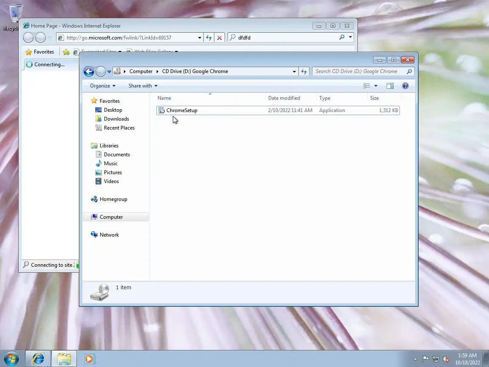Open the Organize menu

coord(103,86)
